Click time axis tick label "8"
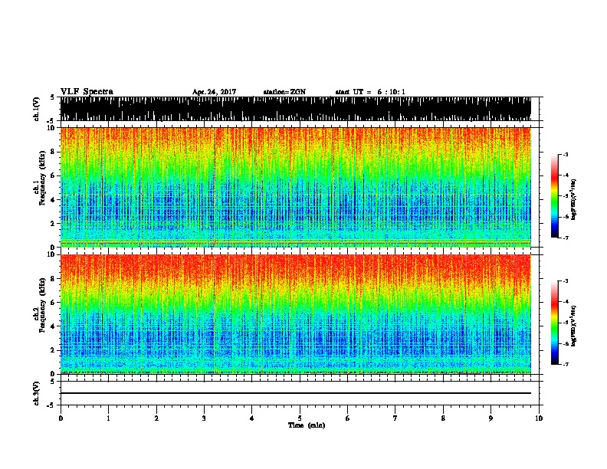 pyautogui.click(x=443, y=418)
